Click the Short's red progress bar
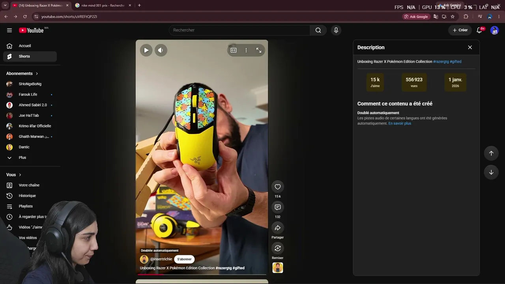This screenshot has height=284, width=505. [202, 274]
